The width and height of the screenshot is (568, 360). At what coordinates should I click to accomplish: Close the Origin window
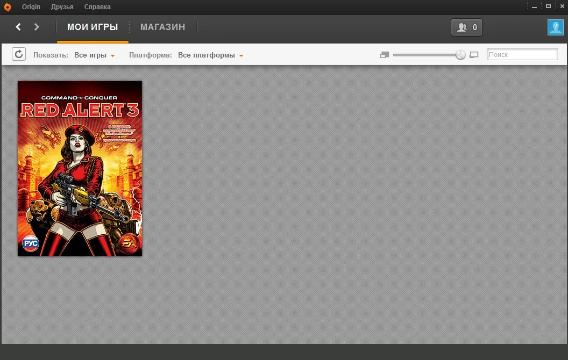point(562,6)
